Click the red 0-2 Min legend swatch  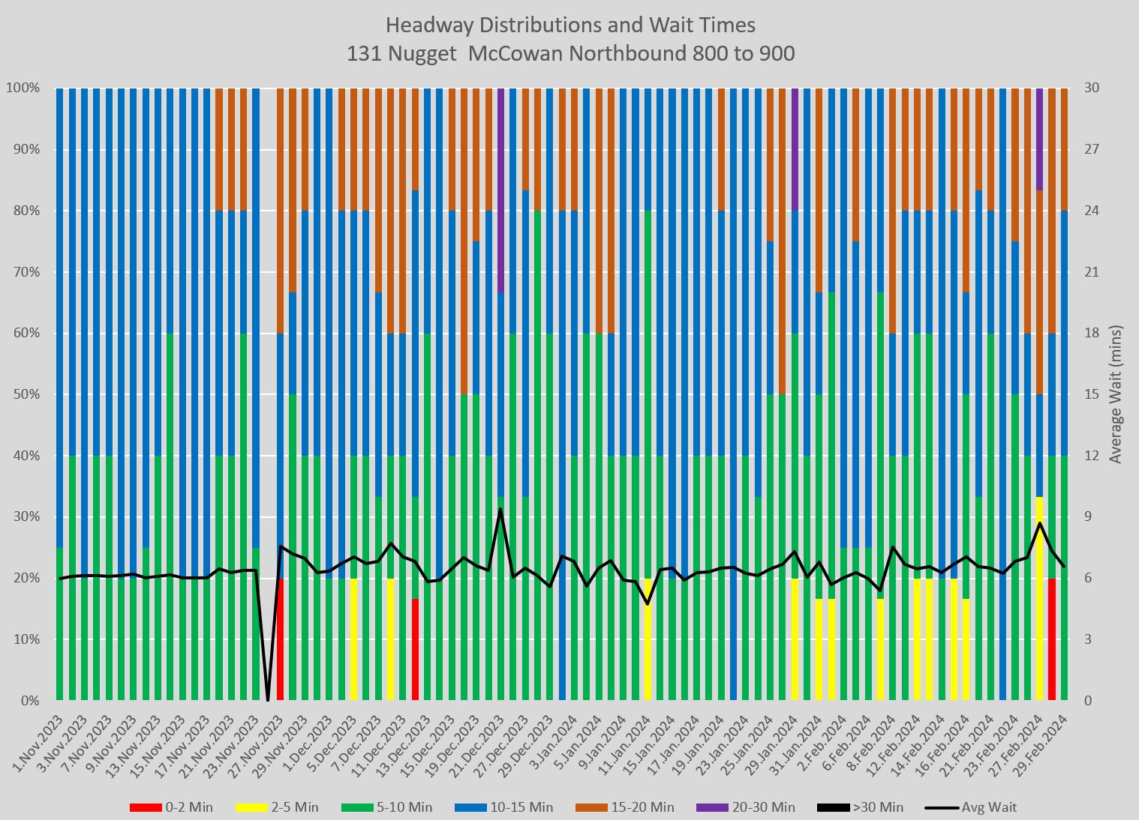tap(146, 807)
